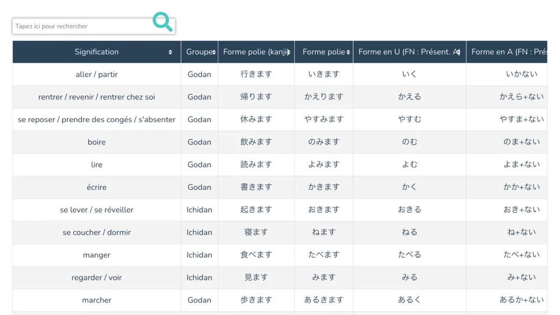Click sort arrows of Forme polie (kanji)
The height and width of the screenshot is (315, 560).
289,52
